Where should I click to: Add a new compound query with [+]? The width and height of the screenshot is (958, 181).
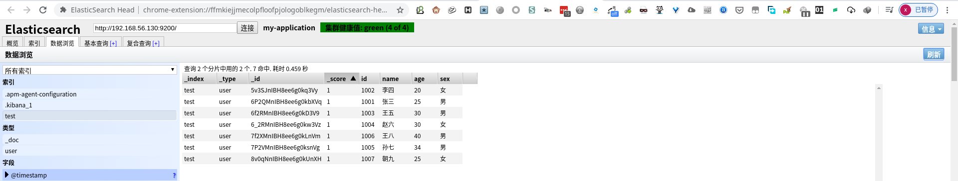156,43
